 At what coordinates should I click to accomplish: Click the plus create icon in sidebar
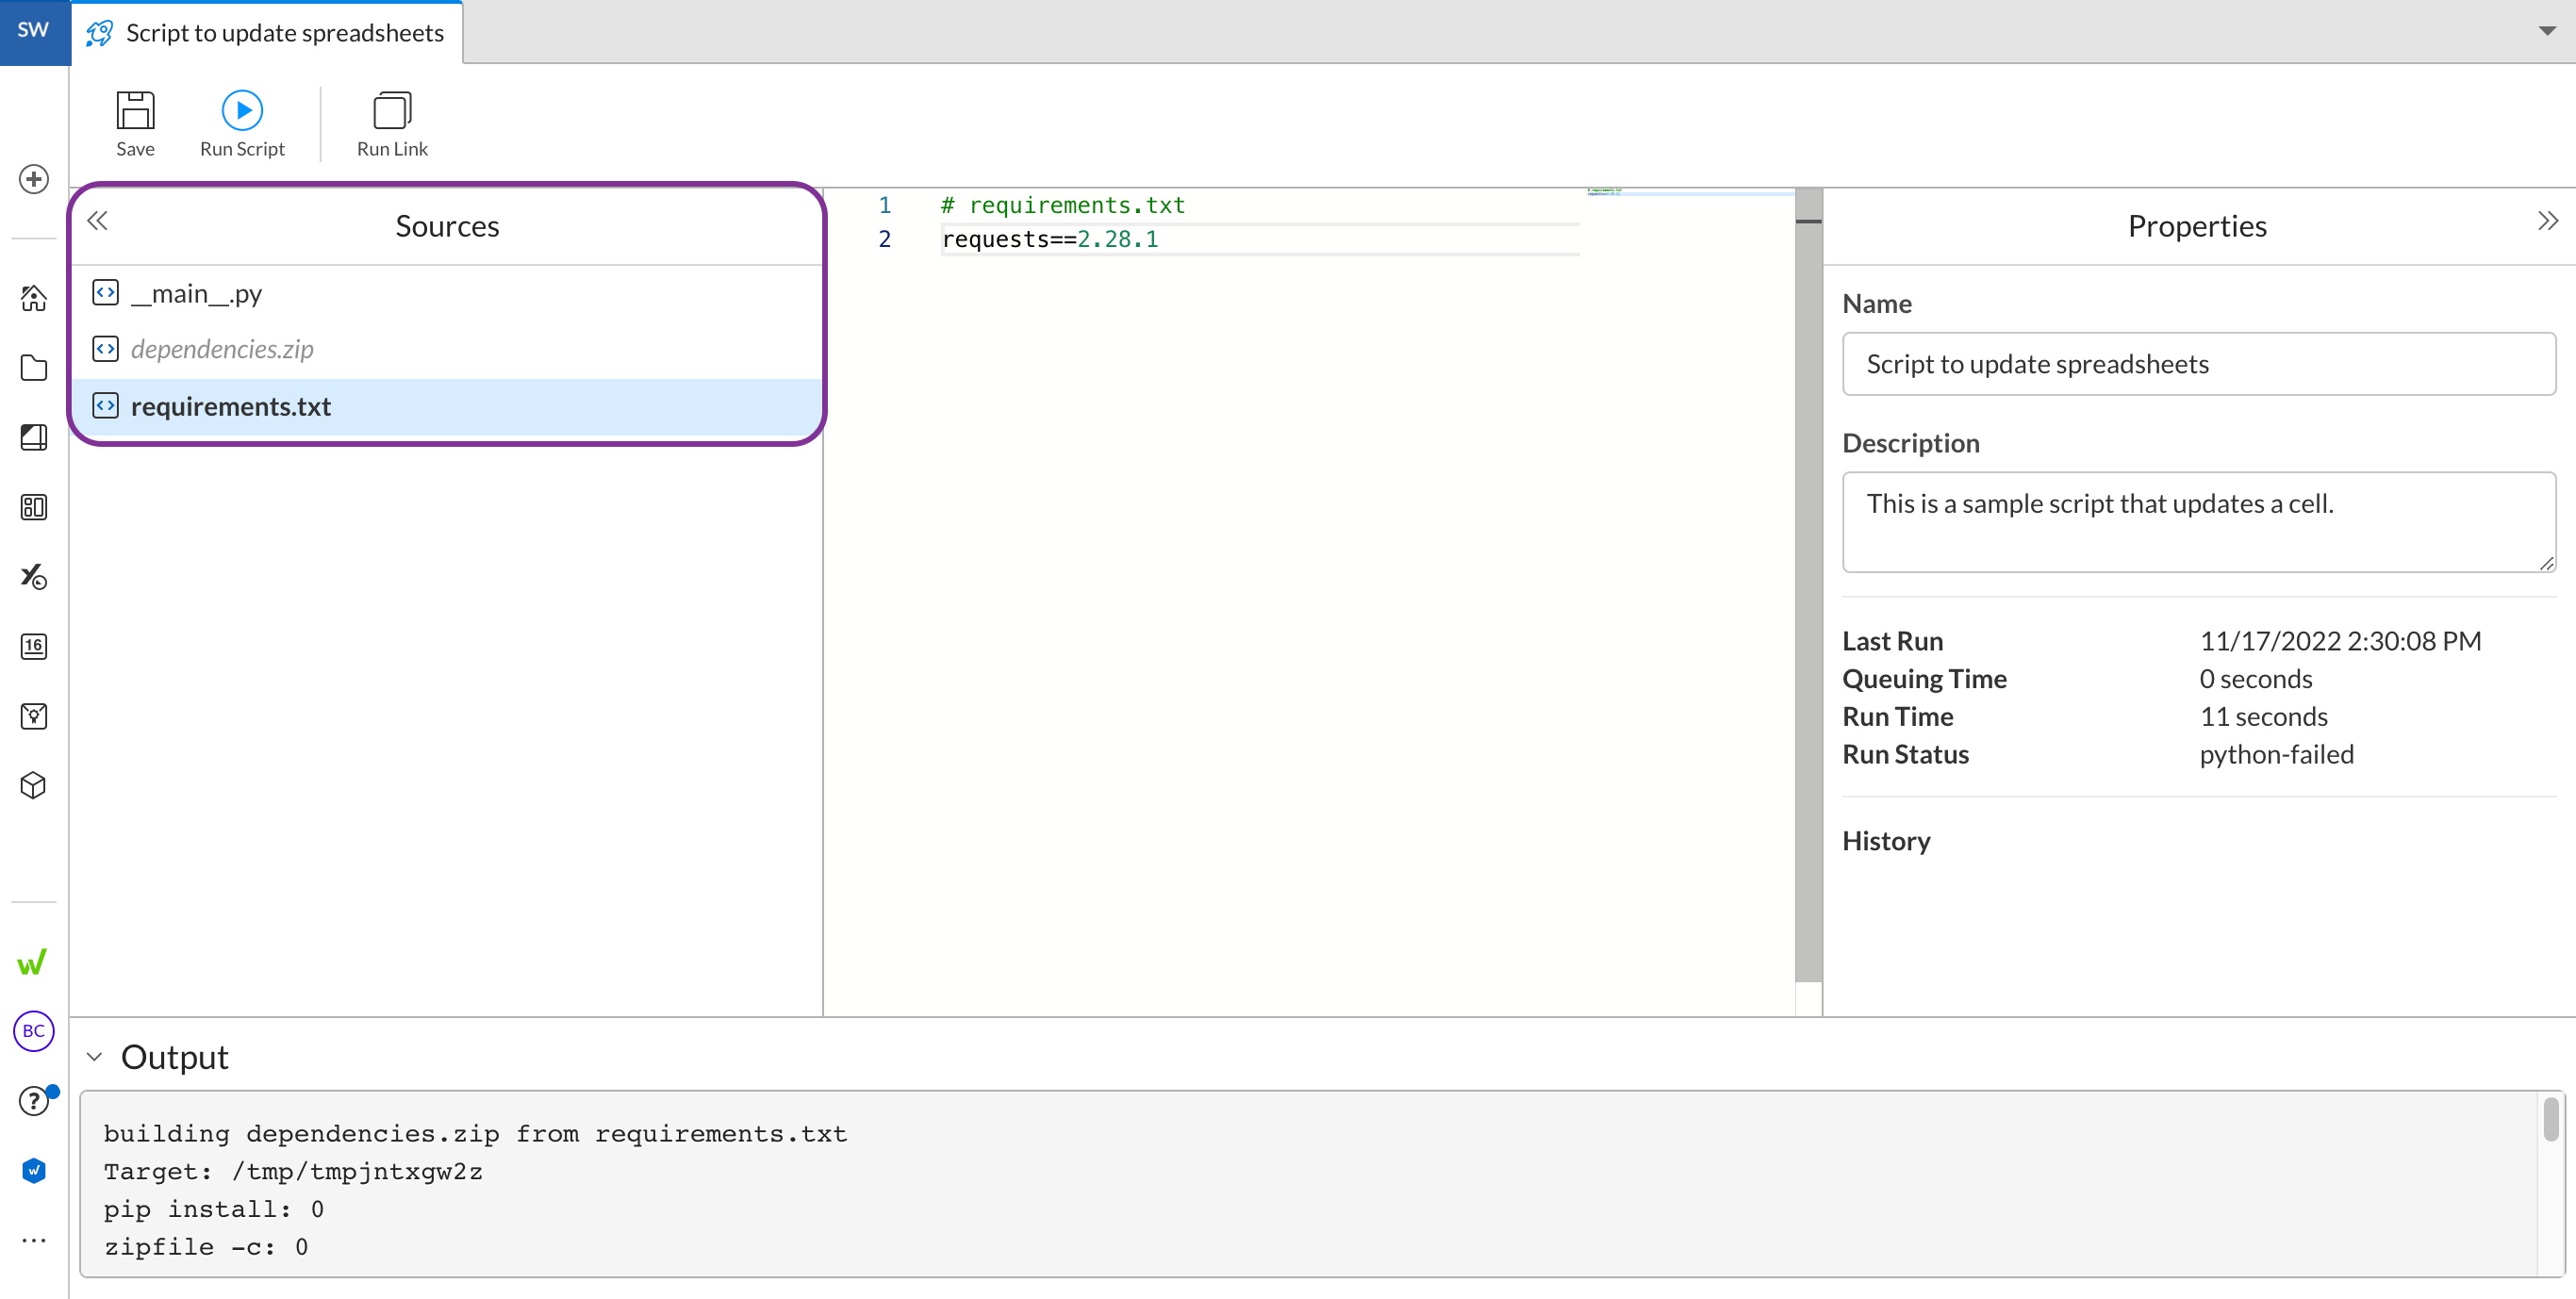click(34, 179)
